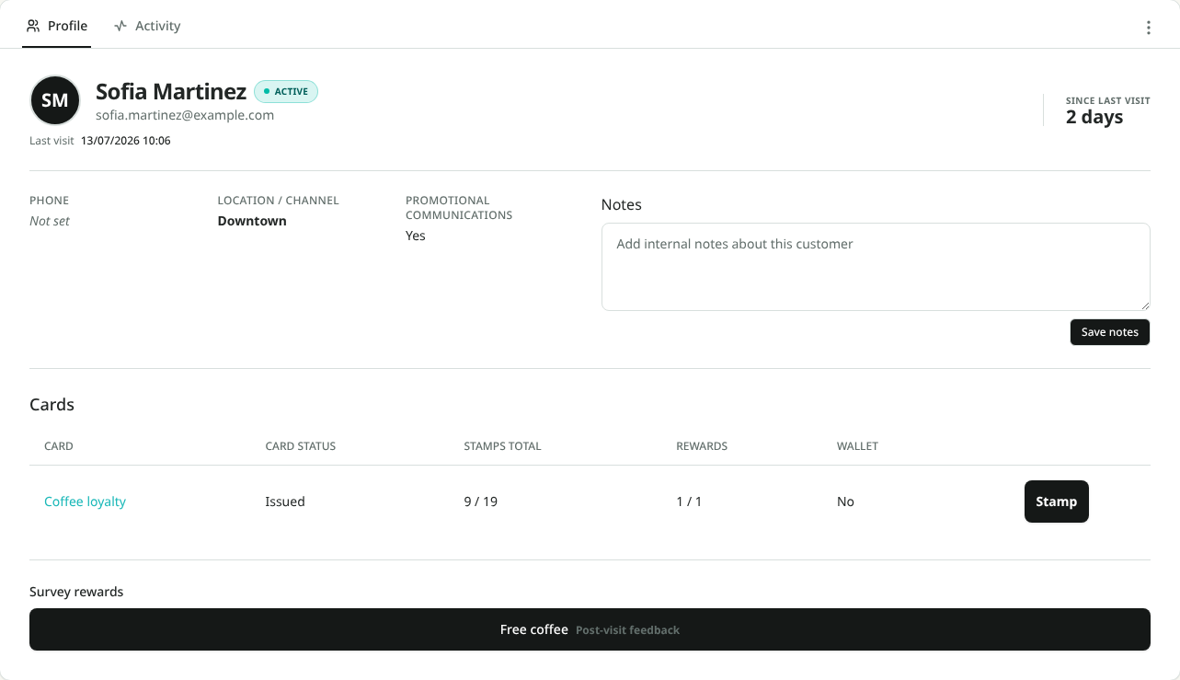This screenshot has width=1180, height=680.
Task: Click the Notes heading
Action: coord(622,204)
